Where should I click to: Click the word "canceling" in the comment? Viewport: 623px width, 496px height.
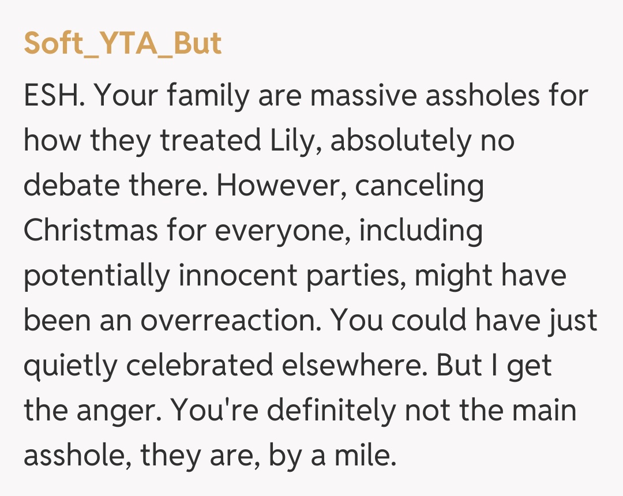tap(419, 186)
